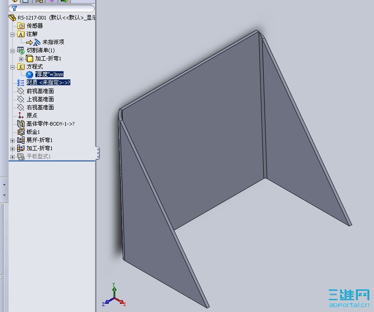Screen dimensions: 374x312
Task: Select the 上视基准面 label
Action: [40, 99]
